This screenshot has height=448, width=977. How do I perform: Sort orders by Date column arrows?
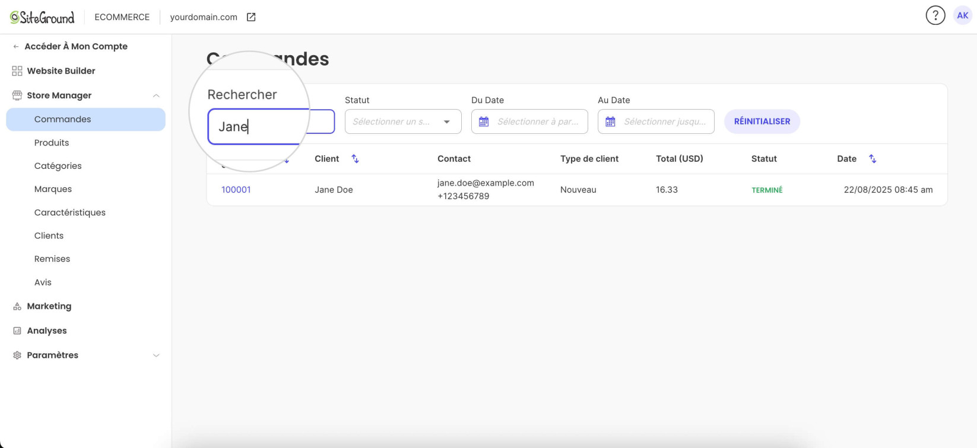(873, 159)
